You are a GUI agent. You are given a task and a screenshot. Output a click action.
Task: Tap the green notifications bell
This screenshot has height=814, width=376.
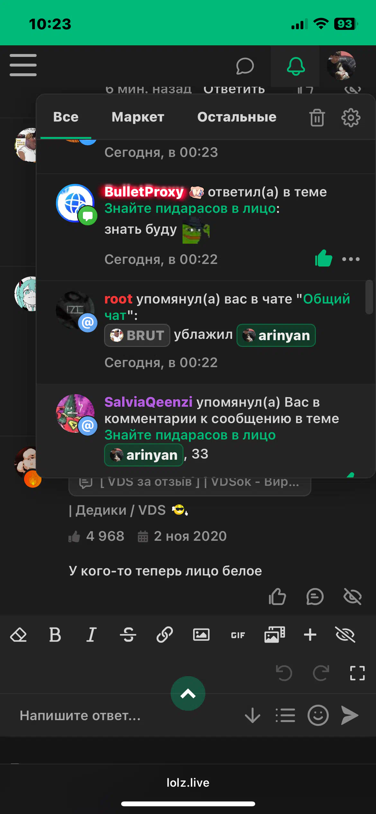[296, 66]
